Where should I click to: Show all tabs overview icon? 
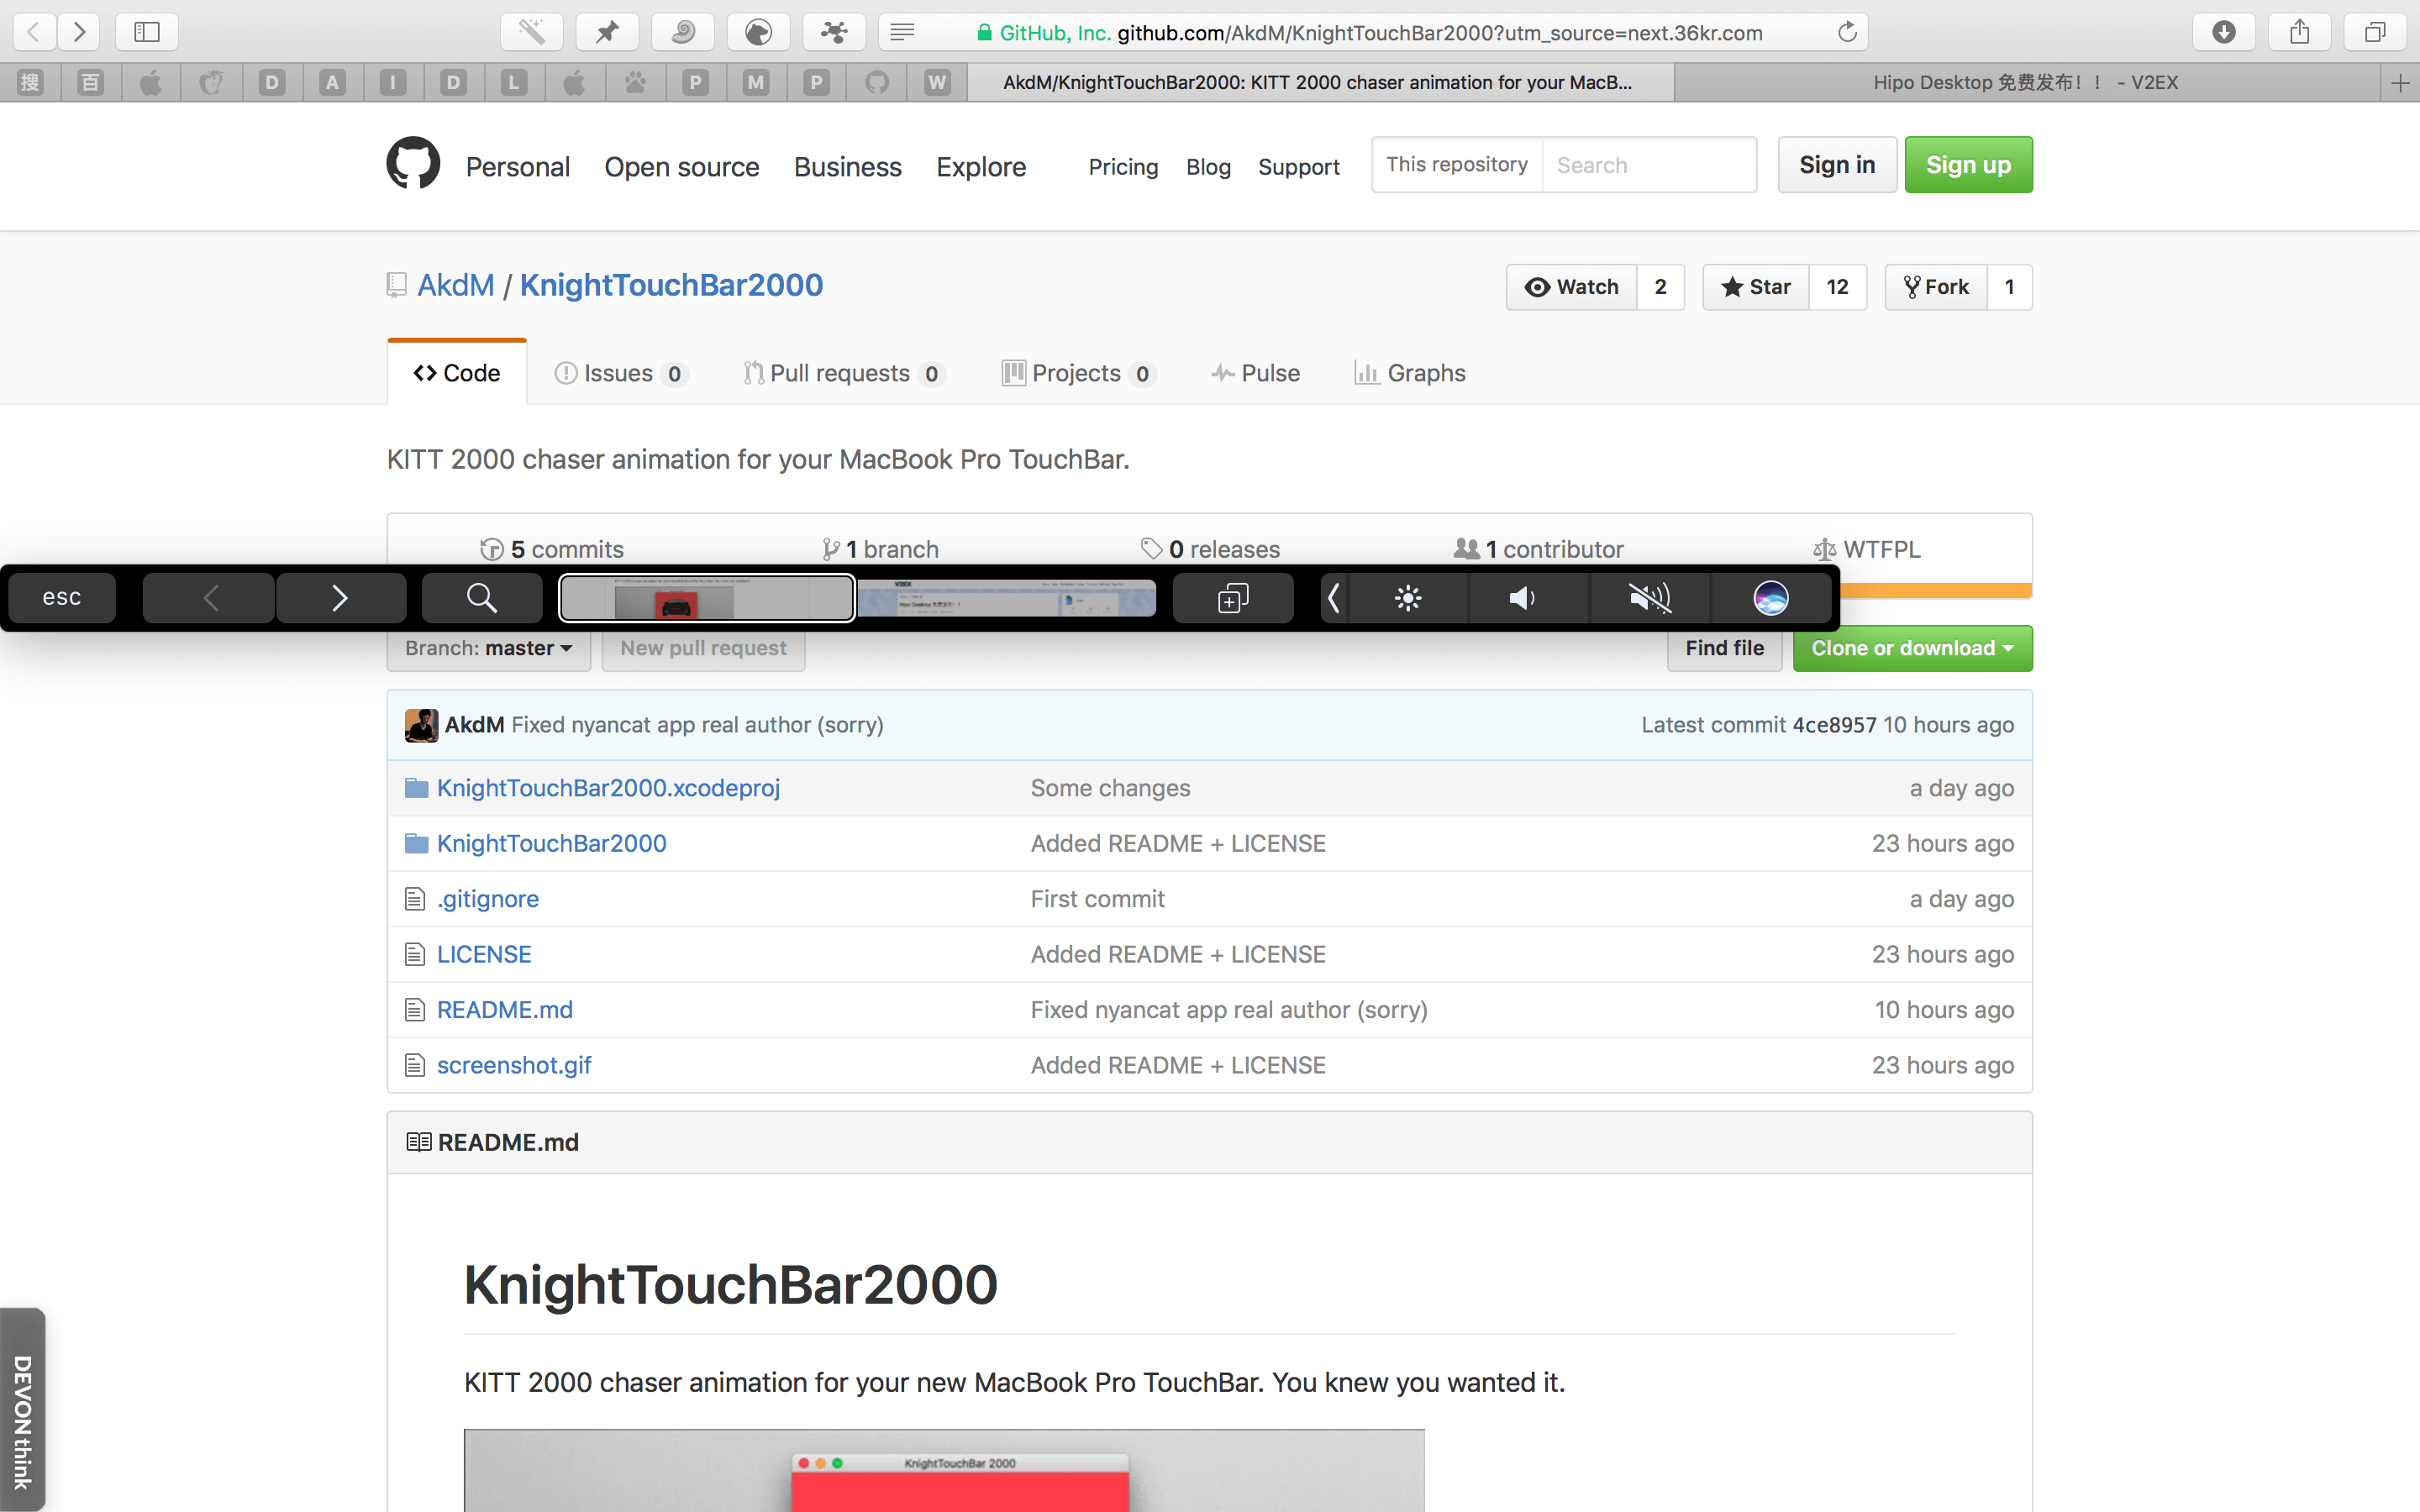2375,32
